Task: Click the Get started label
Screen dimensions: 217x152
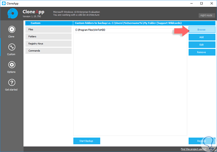Action: [11, 90]
